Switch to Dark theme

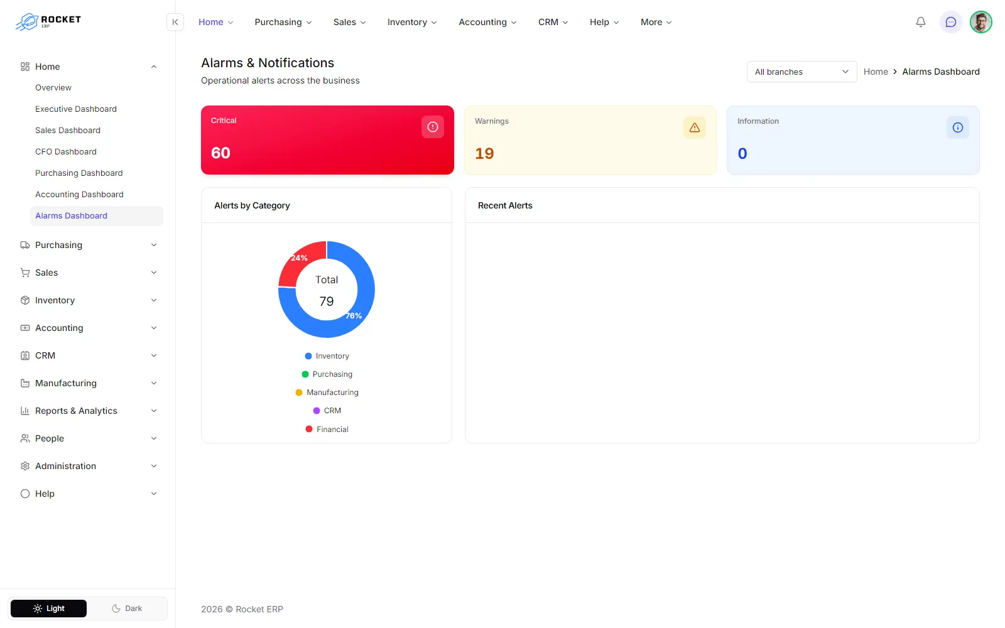pos(127,609)
